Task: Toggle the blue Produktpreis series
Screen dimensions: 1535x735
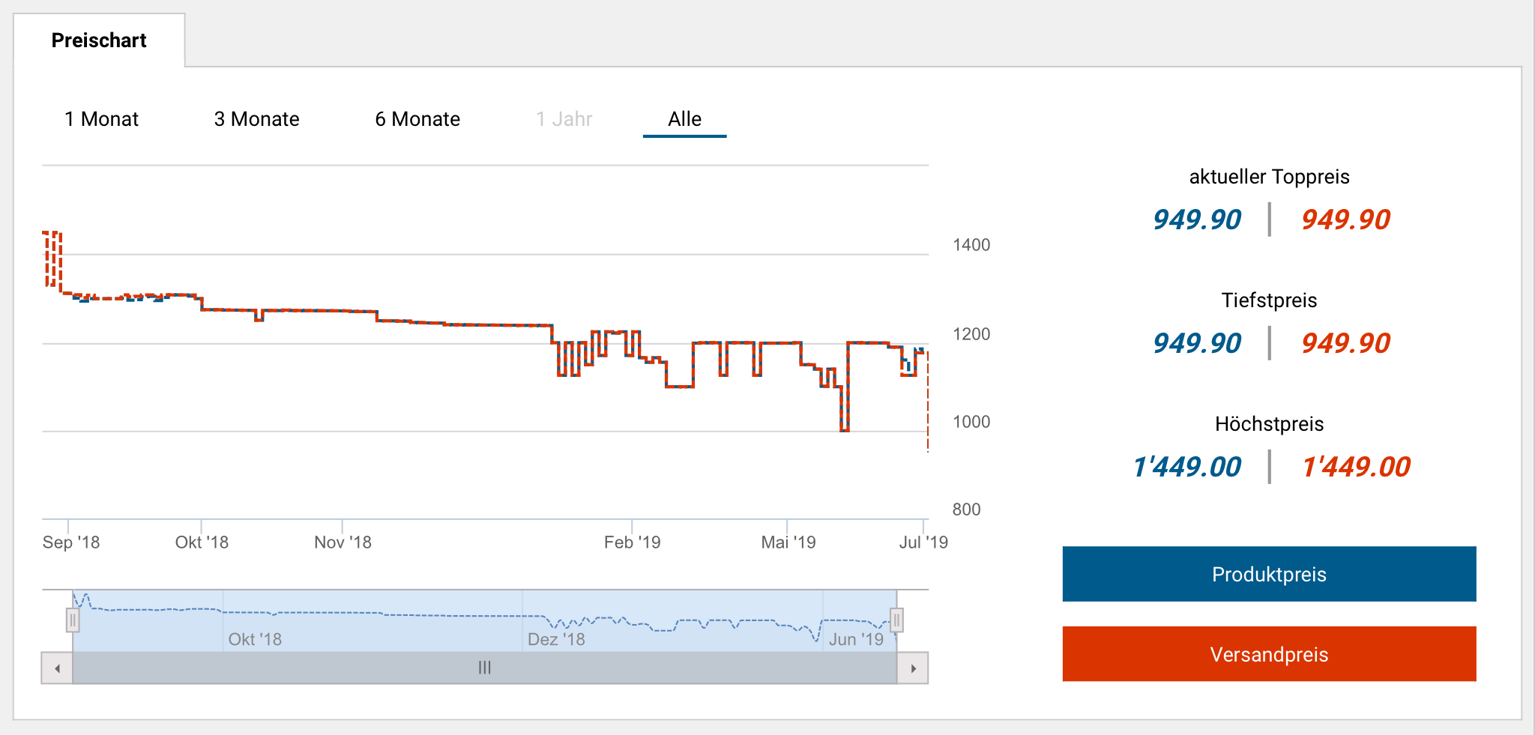Action: [x=1269, y=575]
